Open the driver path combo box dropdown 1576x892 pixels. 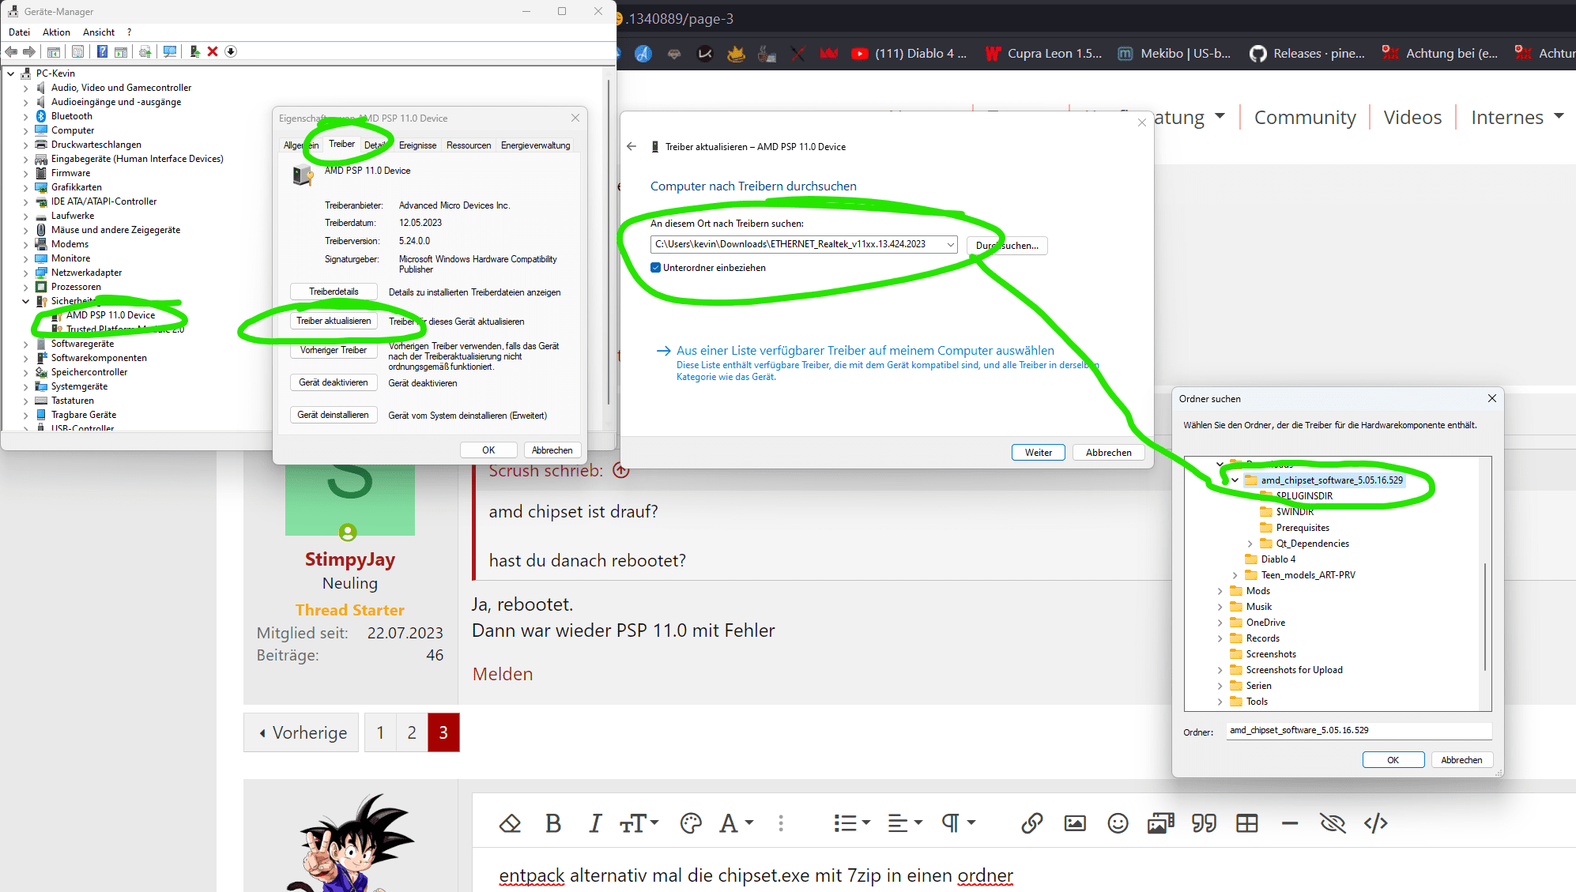pyautogui.click(x=950, y=245)
